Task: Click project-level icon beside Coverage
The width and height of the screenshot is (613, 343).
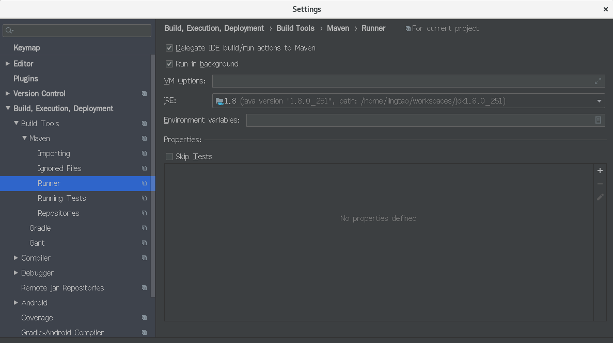Action: 144,318
